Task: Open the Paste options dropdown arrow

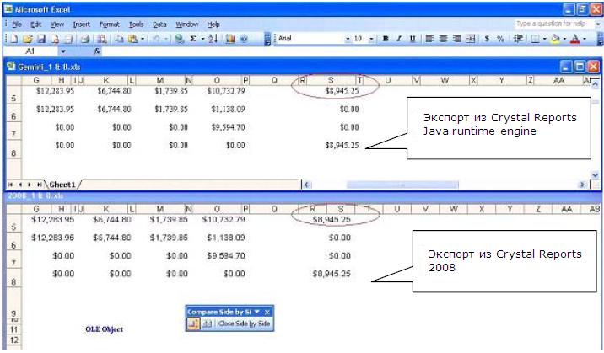Action: 143,39
